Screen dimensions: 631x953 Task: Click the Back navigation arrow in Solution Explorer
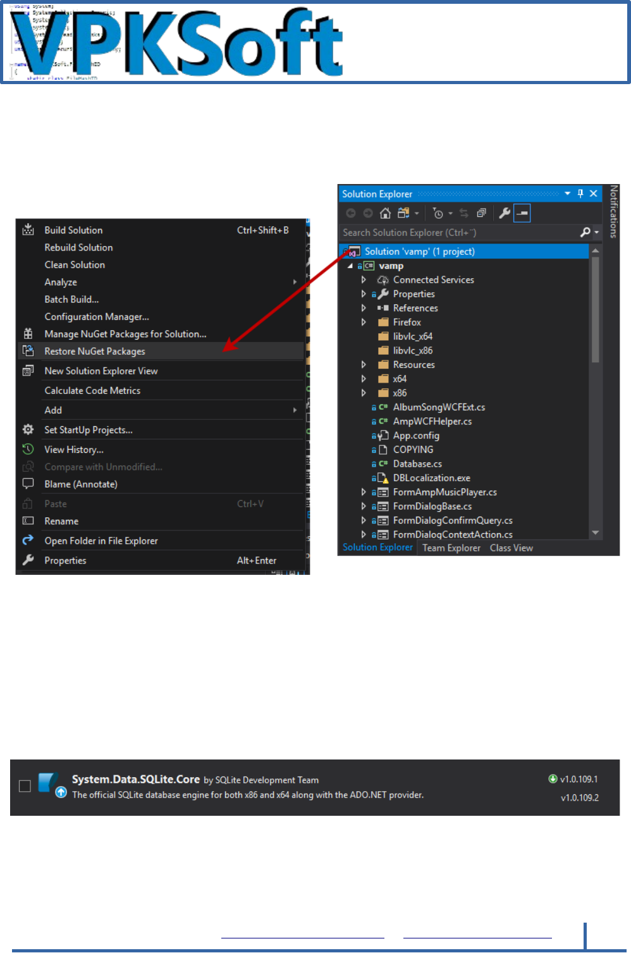351,213
